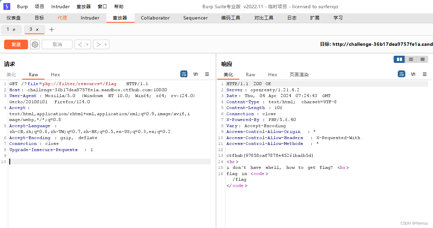Go back to previous request in history
Viewport: 433px width, 228px height.
click(80, 44)
